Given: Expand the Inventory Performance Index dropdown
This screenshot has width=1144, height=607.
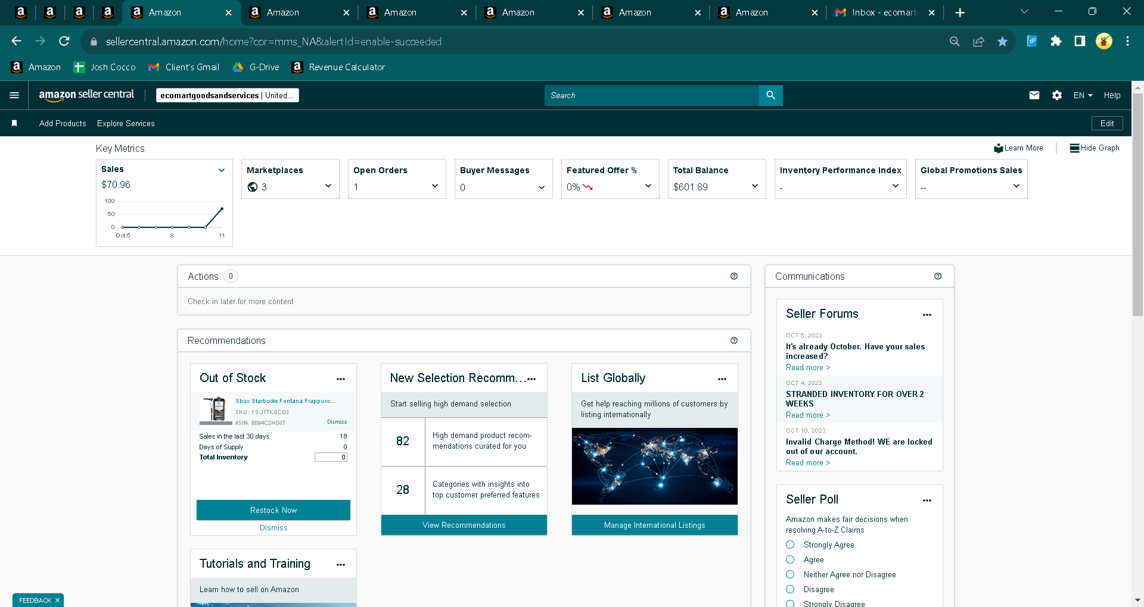Looking at the screenshot, I should point(896,186).
